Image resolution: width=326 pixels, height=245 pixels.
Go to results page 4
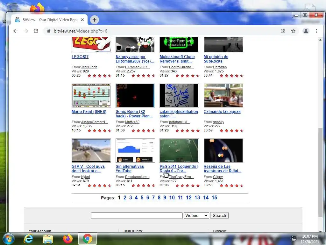pos(136,198)
